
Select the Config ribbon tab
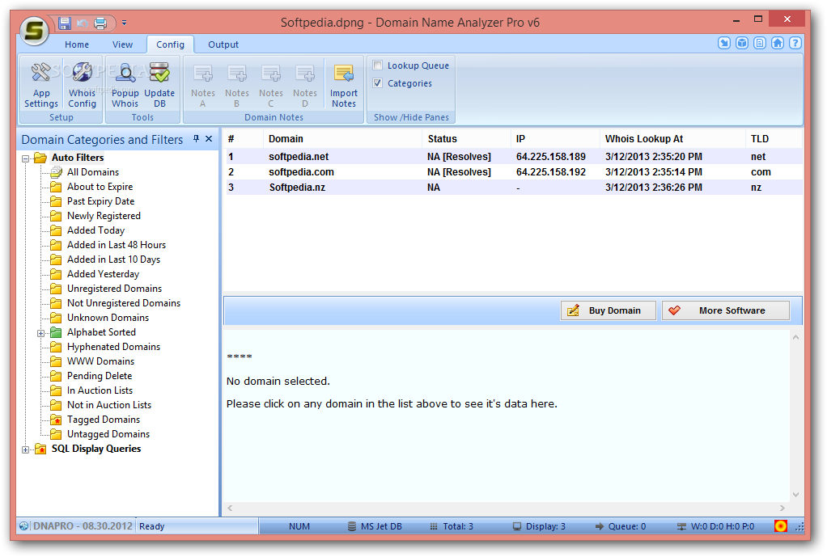171,44
